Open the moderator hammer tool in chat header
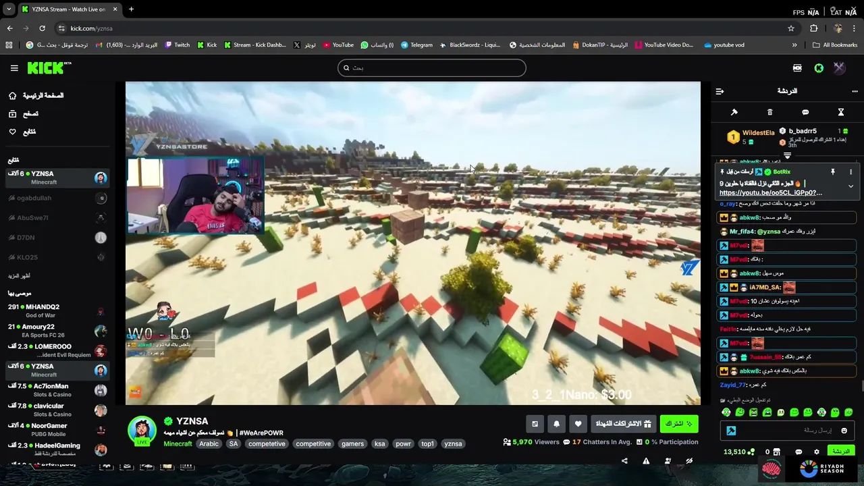The width and height of the screenshot is (864, 486). pos(734,112)
